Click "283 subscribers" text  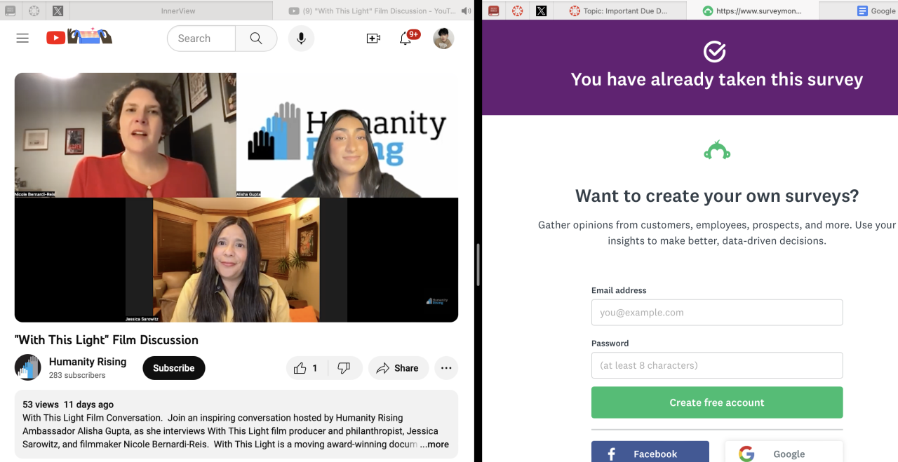tap(77, 376)
